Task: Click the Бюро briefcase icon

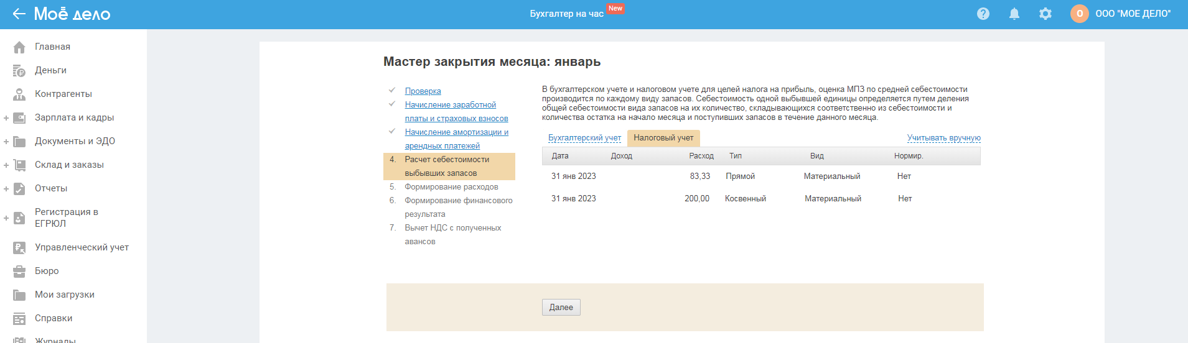Action: (x=19, y=272)
